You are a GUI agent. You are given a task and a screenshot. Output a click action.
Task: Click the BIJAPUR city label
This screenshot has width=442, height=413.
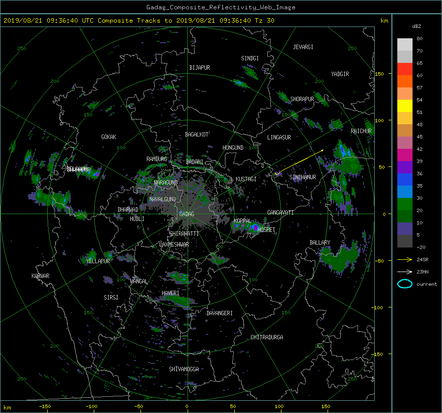point(199,68)
